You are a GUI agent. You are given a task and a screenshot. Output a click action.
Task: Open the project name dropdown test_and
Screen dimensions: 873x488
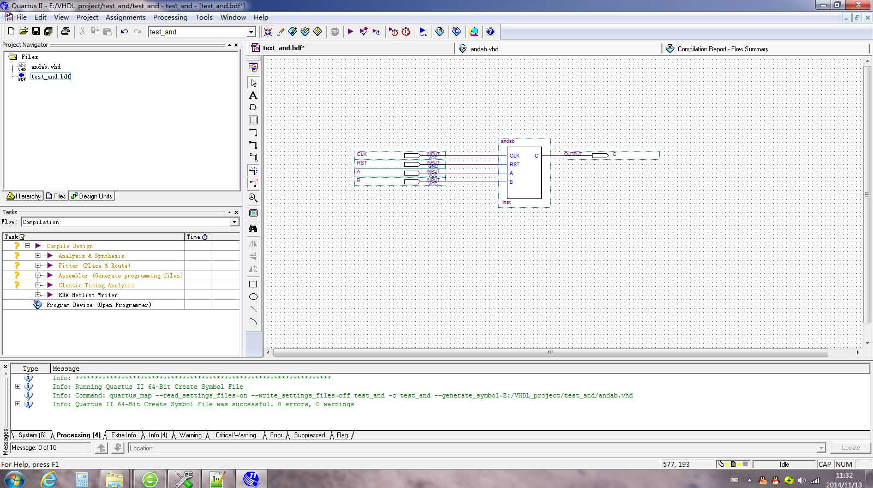click(x=252, y=32)
